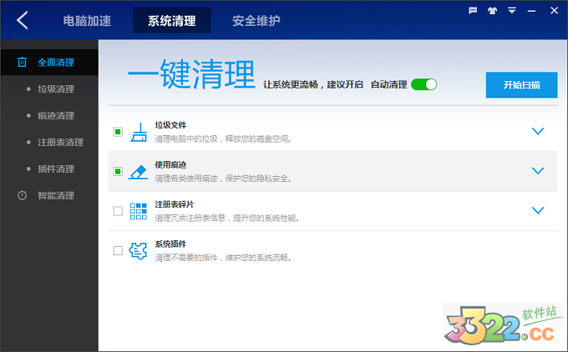Check the 注册表碎片 checkbox

pyautogui.click(x=118, y=211)
